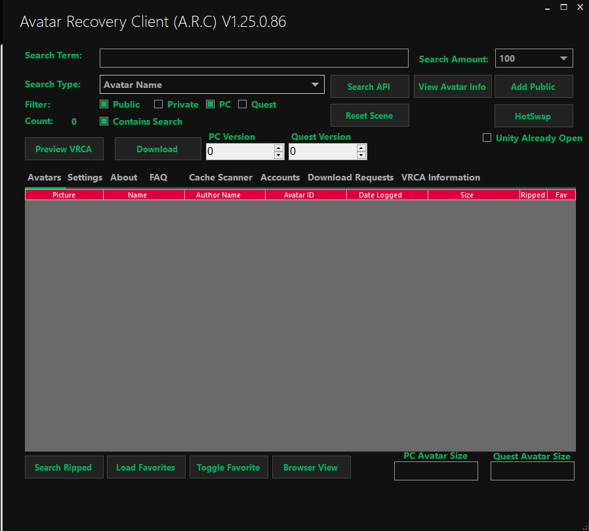This screenshot has height=531, width=589.
Task: Minimize the Avatar Recovery Client window
Action: [x=547, y=7]
